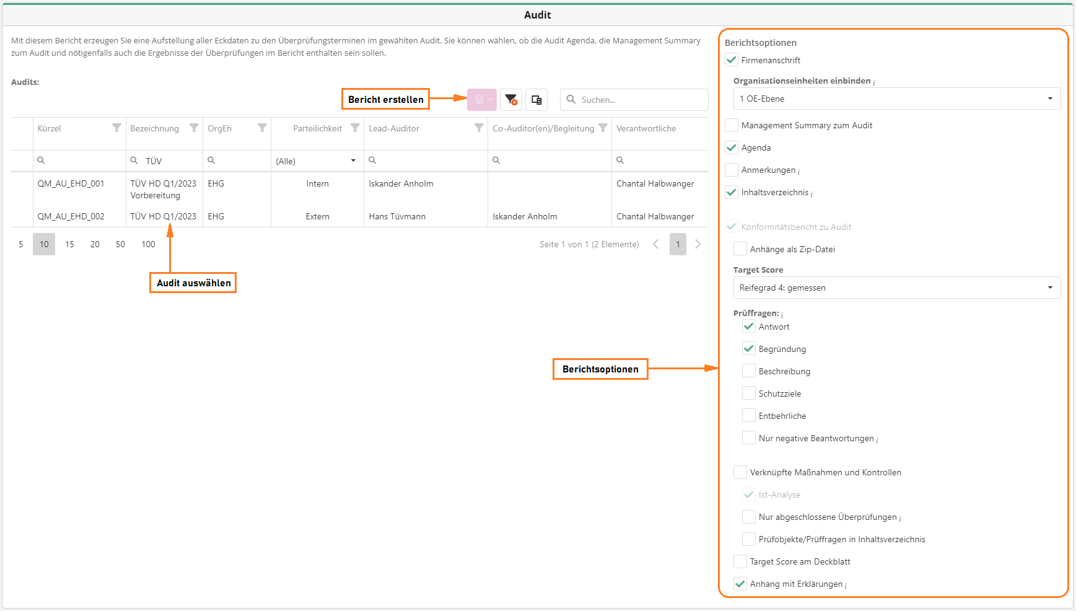The image size is (1076, 611).
Task: Click filter icon in Kürzel column header
Action: [x=116, y=128]
